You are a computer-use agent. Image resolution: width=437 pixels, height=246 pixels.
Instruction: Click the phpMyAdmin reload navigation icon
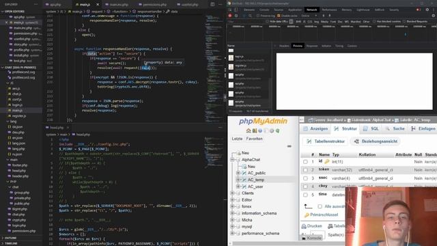(278, 131)
